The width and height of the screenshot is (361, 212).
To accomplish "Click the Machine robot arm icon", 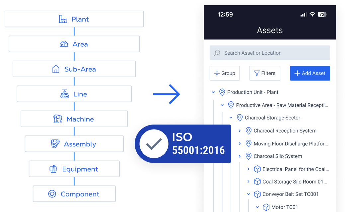I will 58,119.
